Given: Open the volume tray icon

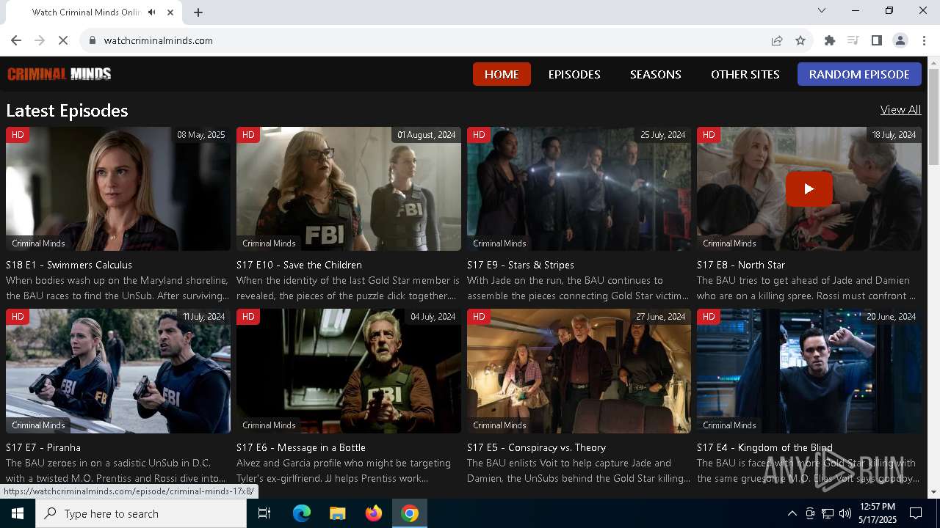Looking at the screenshot, I should click(x=845, y=513).
